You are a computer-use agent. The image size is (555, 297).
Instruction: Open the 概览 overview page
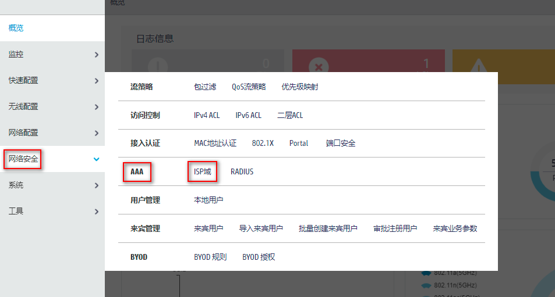[x=16, y=28]
